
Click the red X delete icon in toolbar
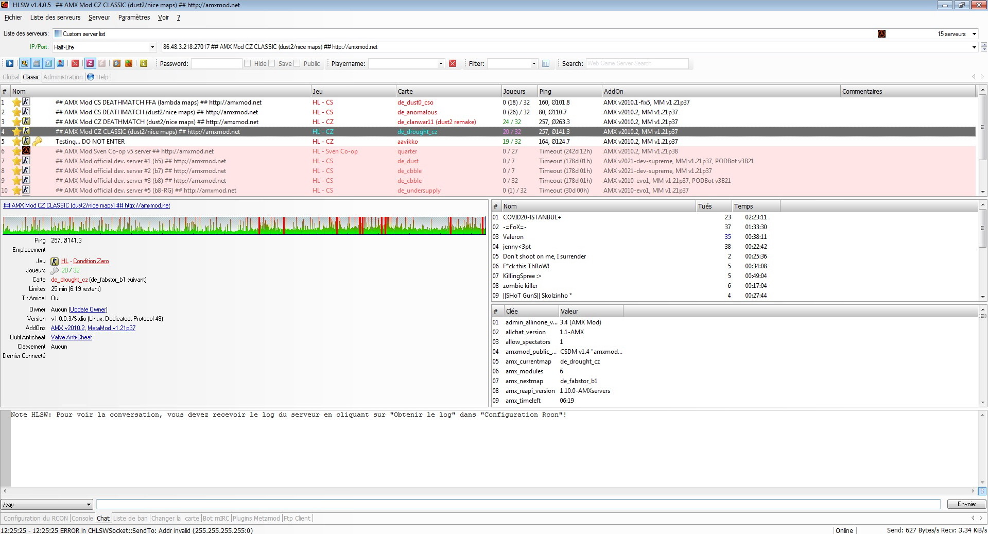coord(75,63)
